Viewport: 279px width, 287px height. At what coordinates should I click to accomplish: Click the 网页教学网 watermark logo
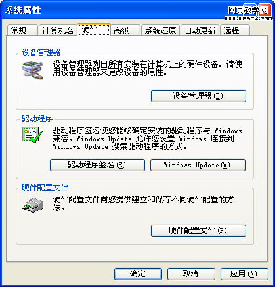(x=248, y=12)
